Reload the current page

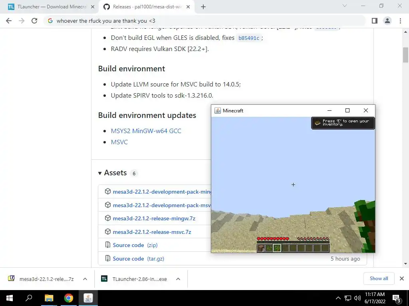34,21
